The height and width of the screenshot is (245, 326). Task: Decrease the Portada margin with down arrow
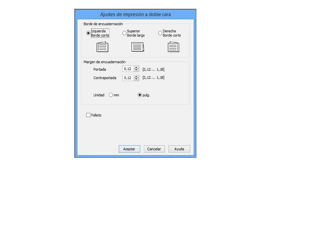coord(136,71)
